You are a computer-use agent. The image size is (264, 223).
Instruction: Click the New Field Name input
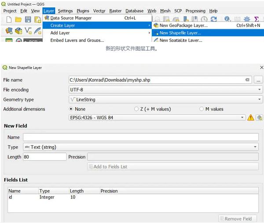pyautogui.click(x=141, y=137)
